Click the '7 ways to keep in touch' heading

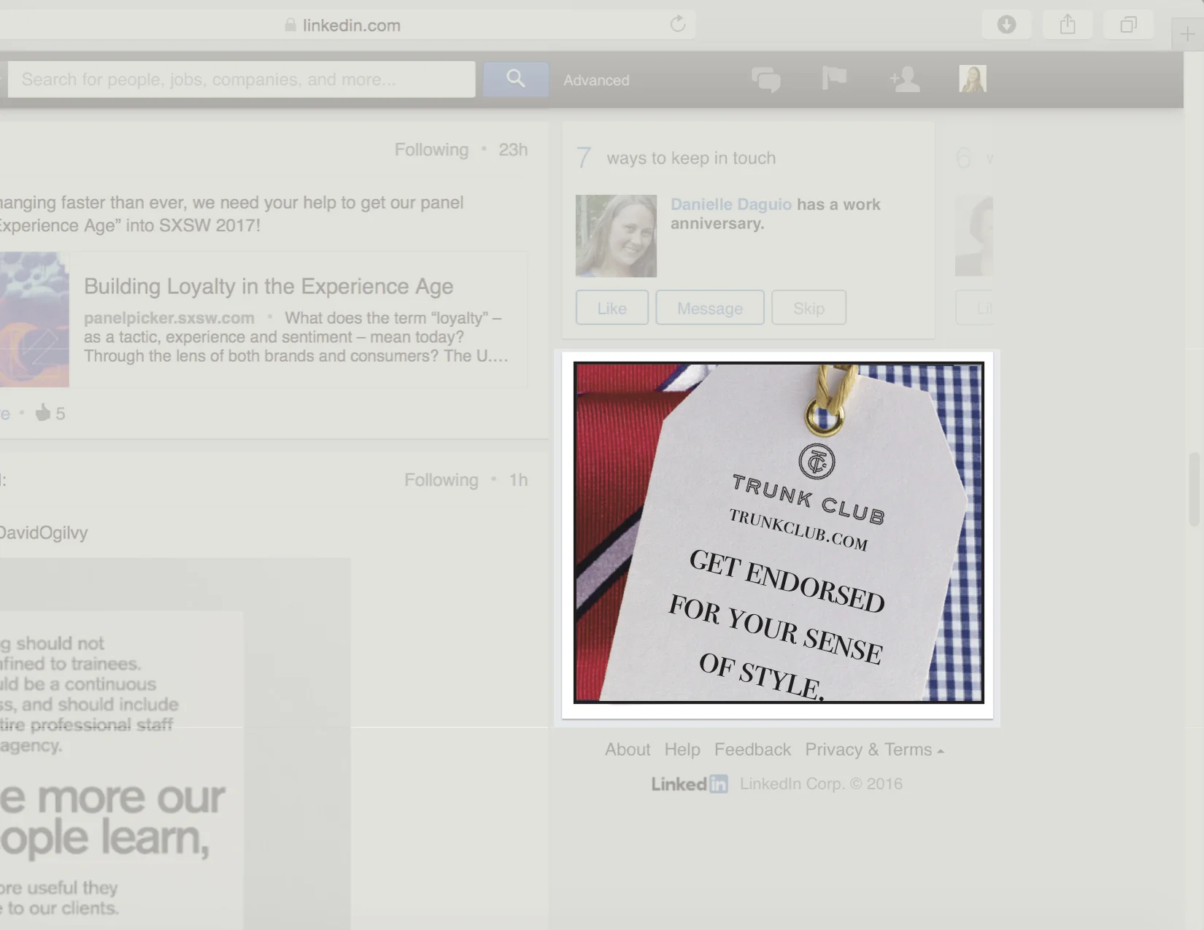[676, 158]
